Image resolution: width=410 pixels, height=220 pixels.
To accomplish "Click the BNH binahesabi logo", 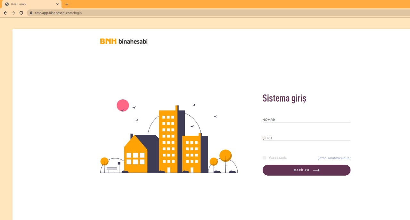I will (124, 41).
